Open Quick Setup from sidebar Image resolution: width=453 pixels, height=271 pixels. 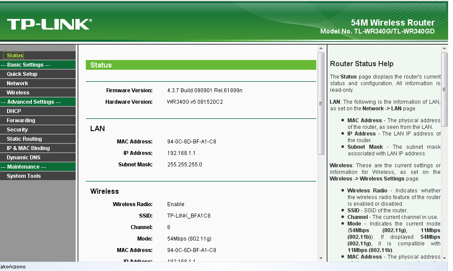[22, 74]
